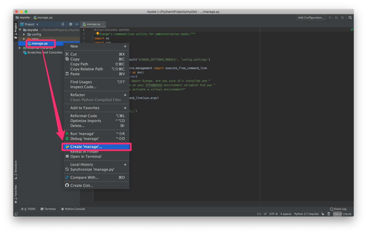Click the Add Configuration... button
Image resolution: width=367 pixels, height=234 pixels.
311,17
